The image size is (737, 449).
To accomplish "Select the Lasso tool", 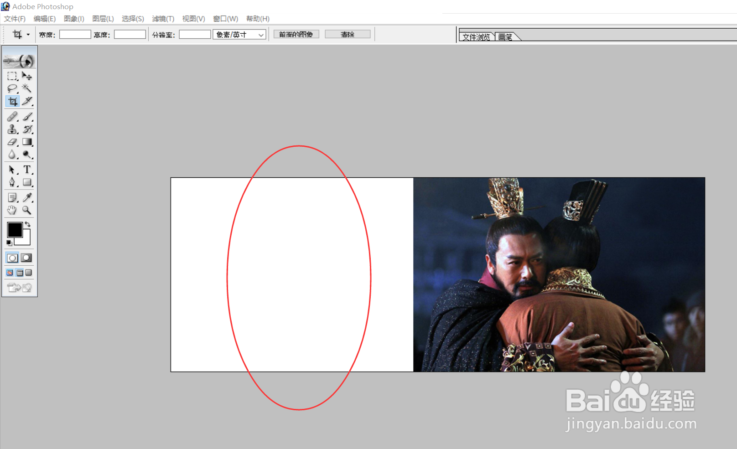I will [x=12, y=88].
